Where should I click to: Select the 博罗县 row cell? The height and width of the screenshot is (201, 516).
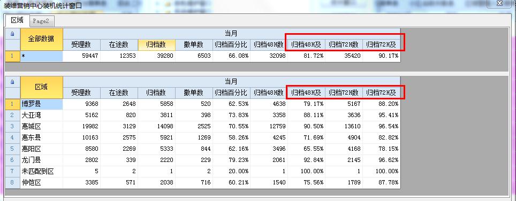pyautogui.click(x=41, y=104)
